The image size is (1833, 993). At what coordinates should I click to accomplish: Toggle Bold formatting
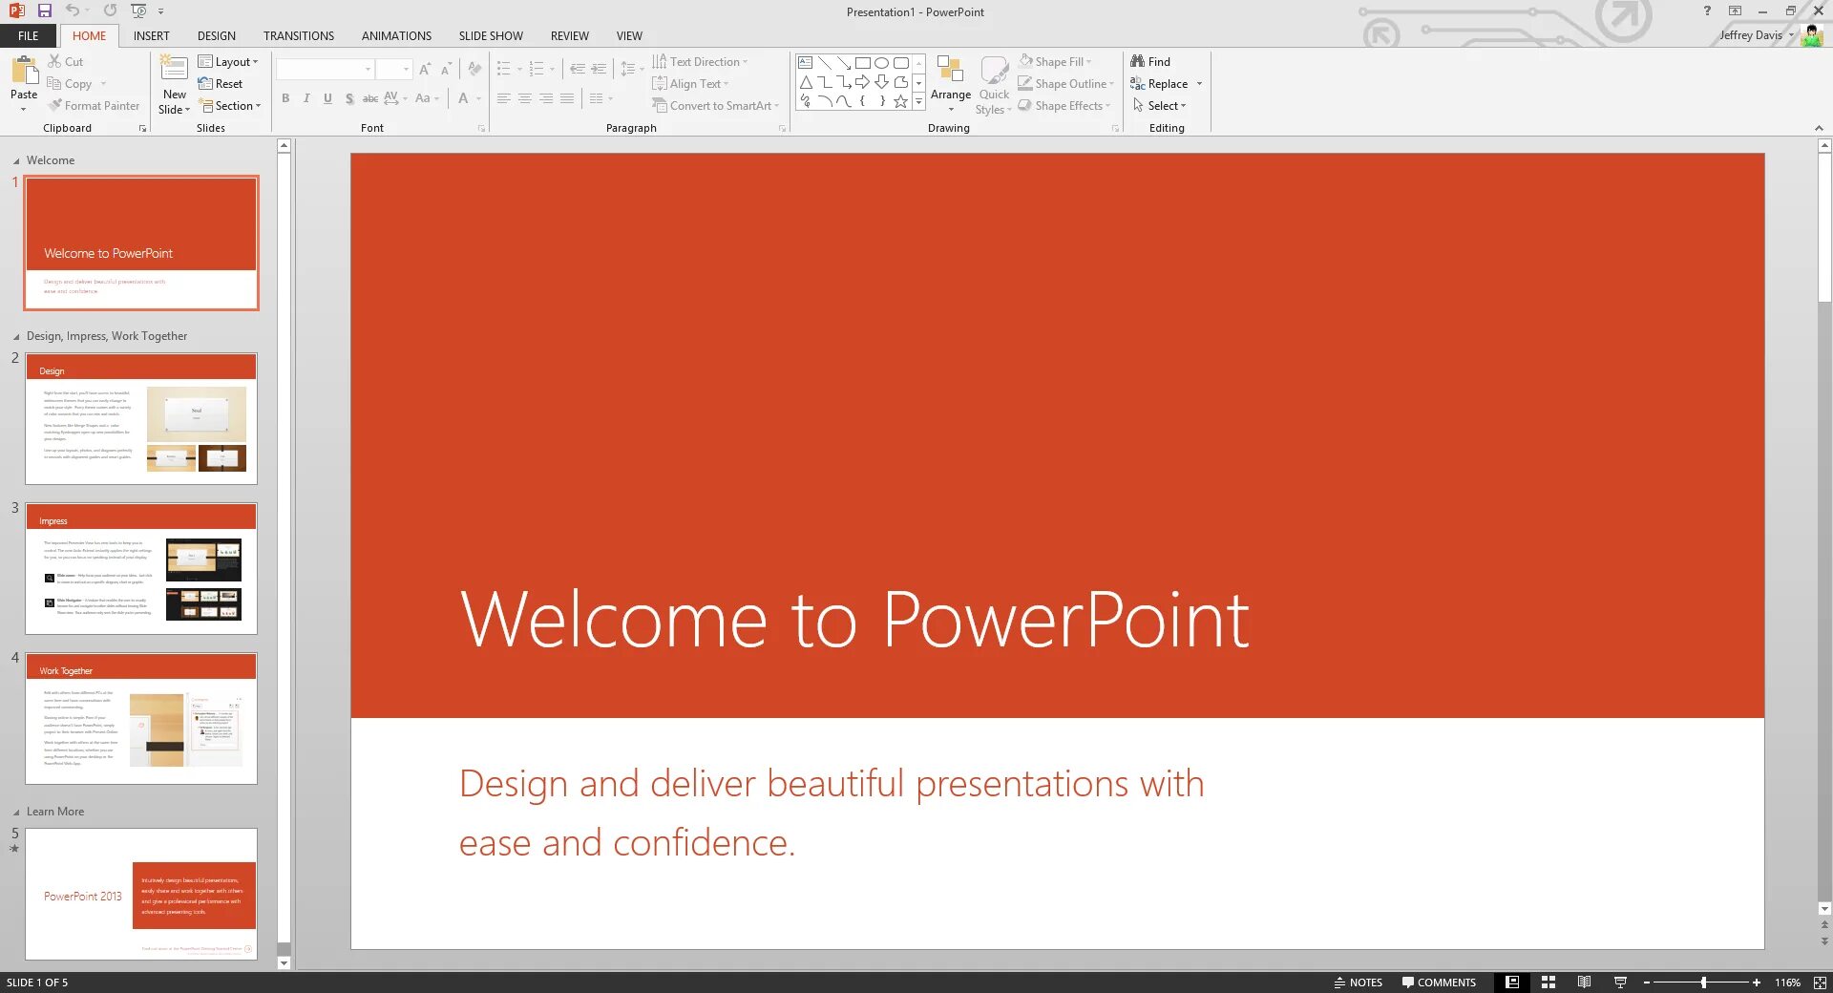pos(285,98)
